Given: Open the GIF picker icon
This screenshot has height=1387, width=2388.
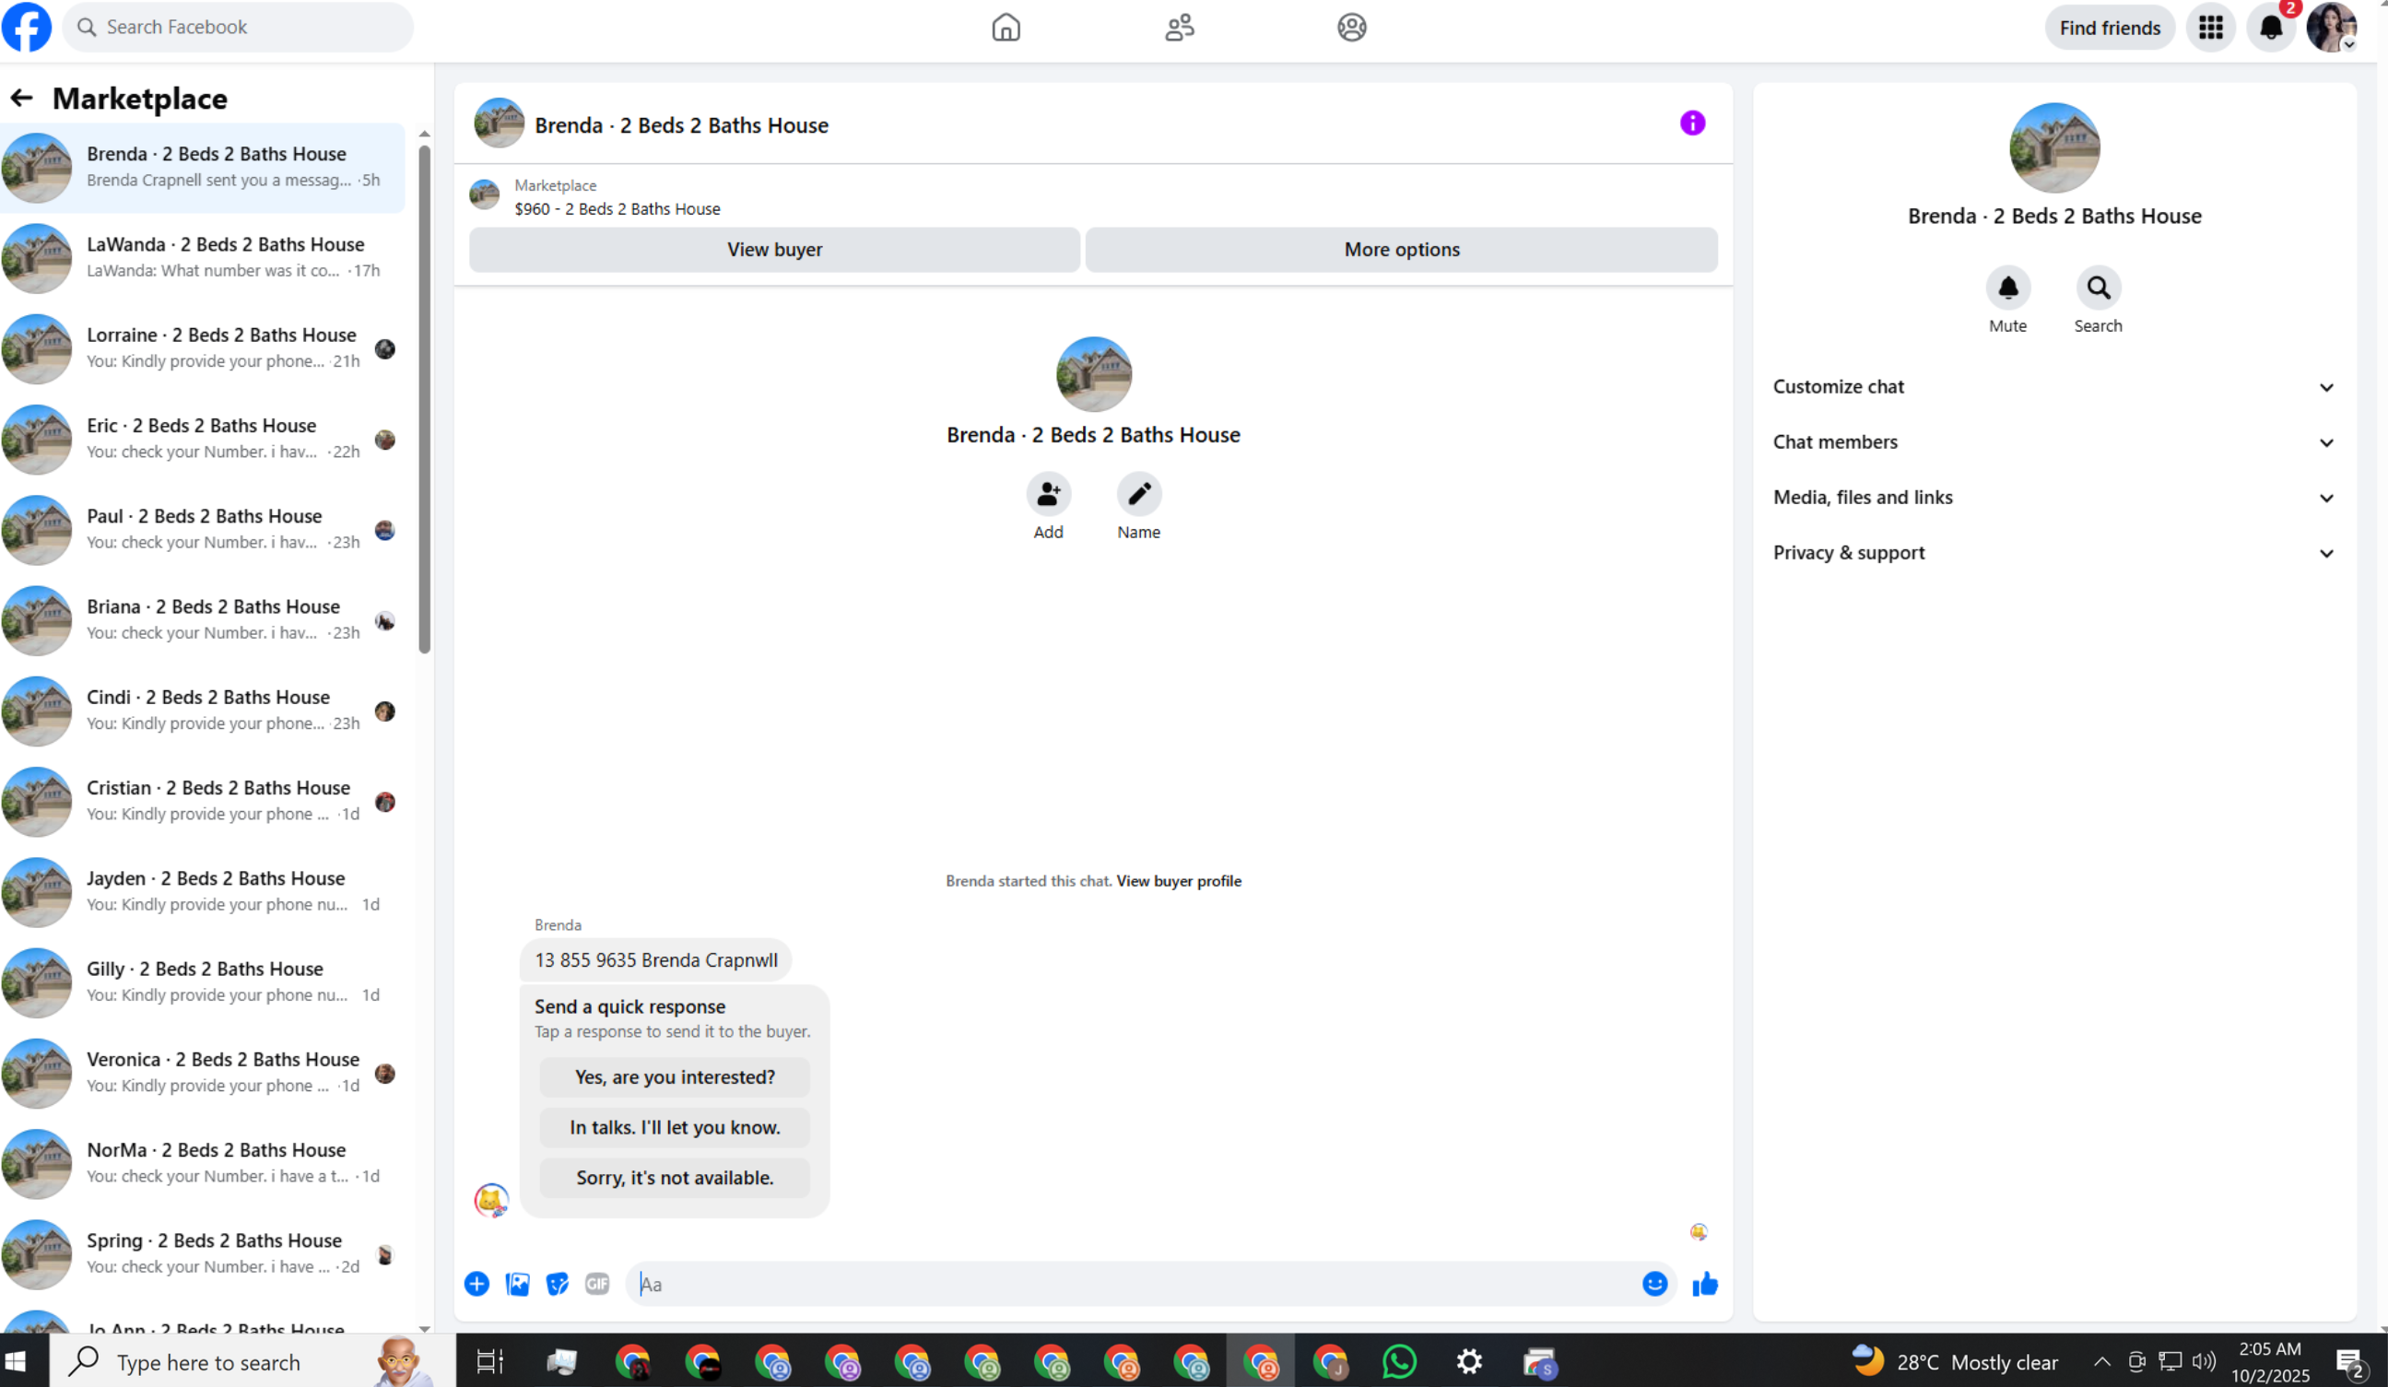Looking at the screenshot, I should coord(597,1284).
